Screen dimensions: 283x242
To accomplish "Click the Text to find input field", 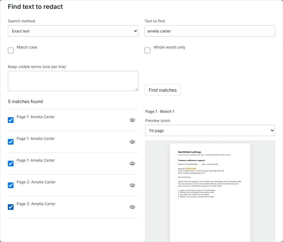I will (x=210, y=31).
